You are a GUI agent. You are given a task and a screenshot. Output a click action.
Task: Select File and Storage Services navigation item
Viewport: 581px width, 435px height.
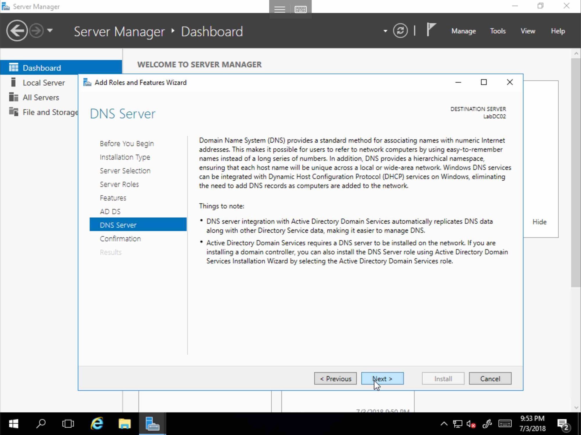coord(50,112)
